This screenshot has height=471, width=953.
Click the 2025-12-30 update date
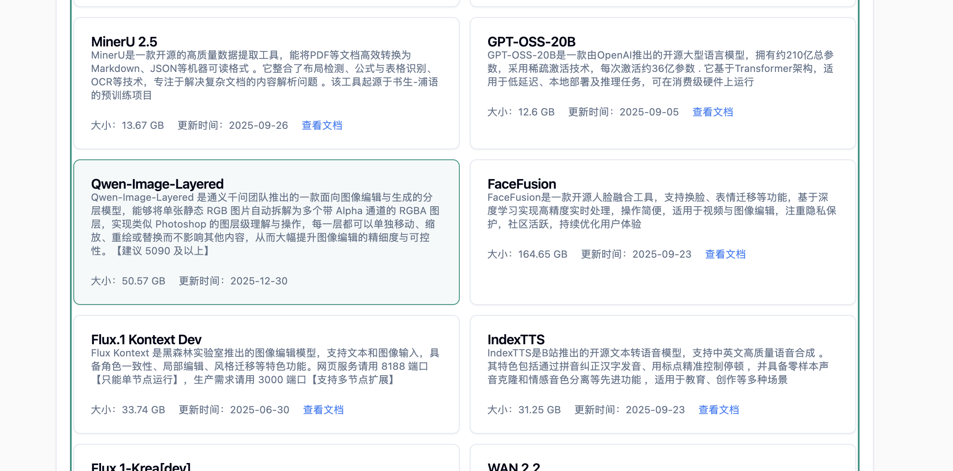259,281
